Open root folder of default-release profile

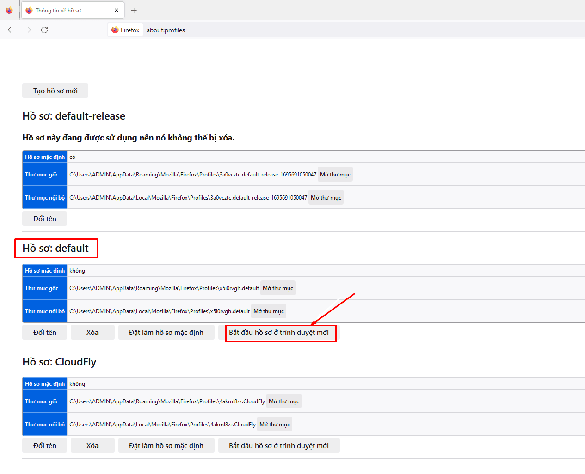point(335,174)
